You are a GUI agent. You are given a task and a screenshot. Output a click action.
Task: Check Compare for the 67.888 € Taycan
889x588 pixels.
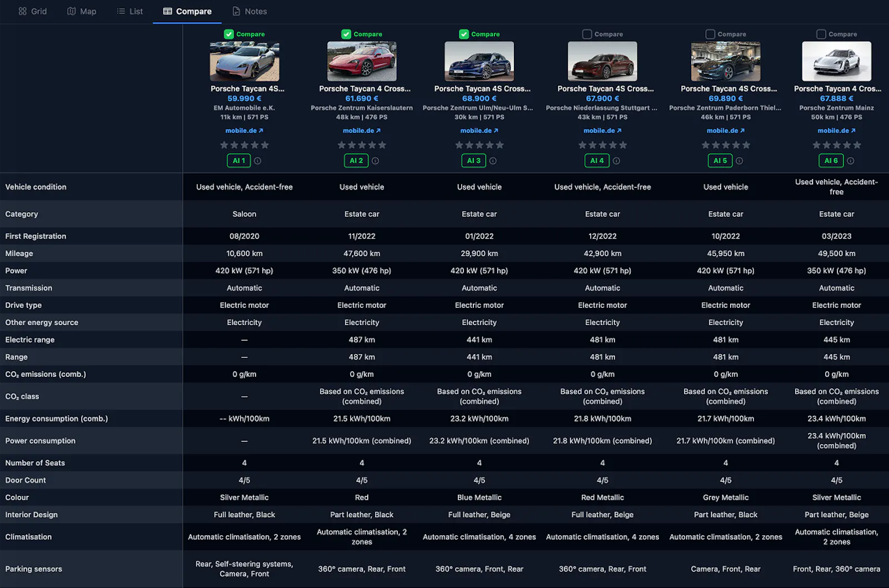point(821,34)
